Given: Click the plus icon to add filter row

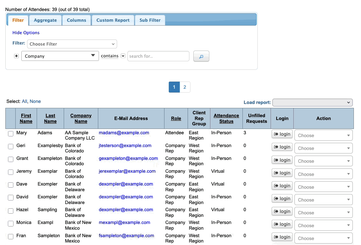Looking at the screenshot, I should click(x=16, y=56).
